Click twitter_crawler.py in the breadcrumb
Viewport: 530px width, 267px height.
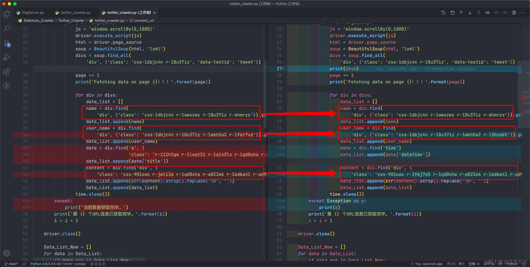coord(109,21)
